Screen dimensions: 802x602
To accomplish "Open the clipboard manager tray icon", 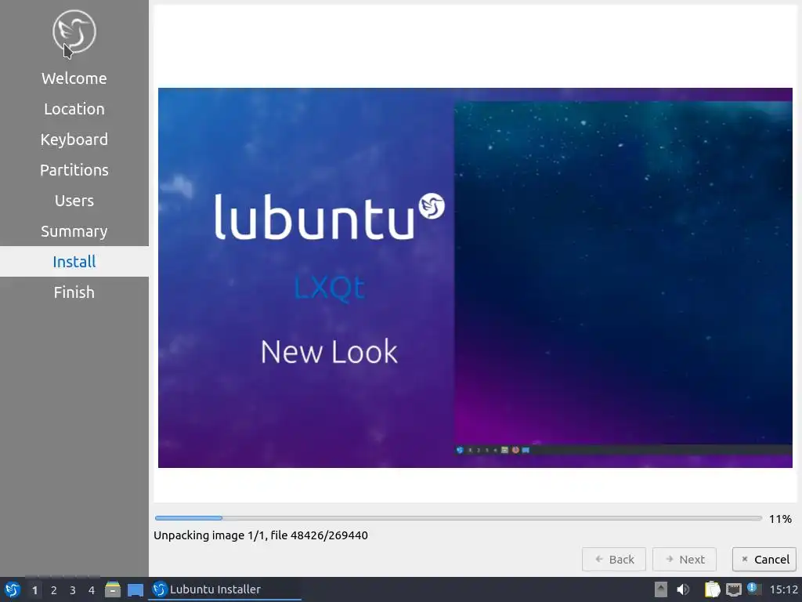I will [x=712, y=589].
